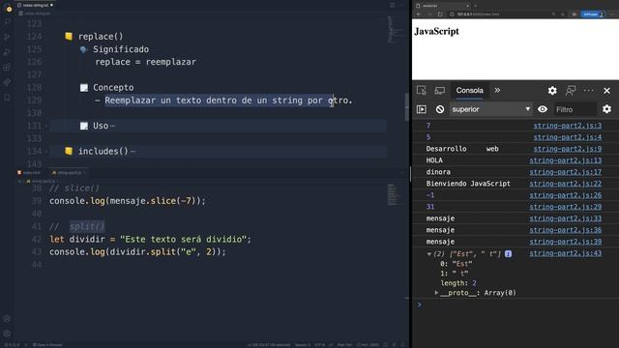Viewport: 619px width, 348px height.
Task: Open the Accounts icon at the activity bar bottom
Action: (7, 319)
